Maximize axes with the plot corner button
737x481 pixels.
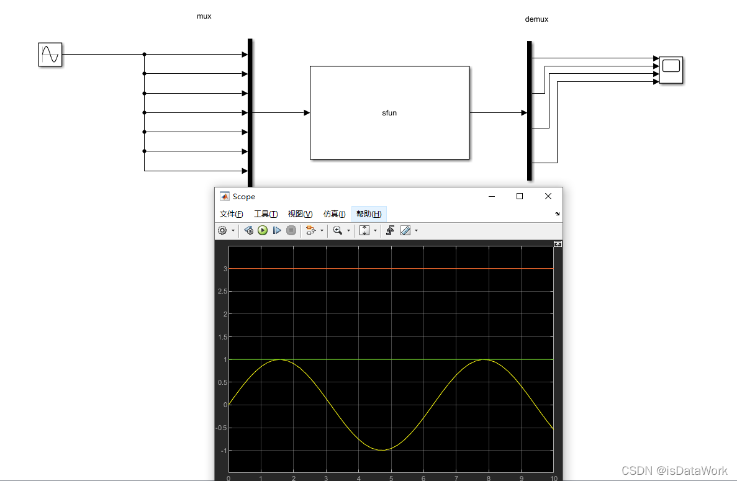point(558,245)
